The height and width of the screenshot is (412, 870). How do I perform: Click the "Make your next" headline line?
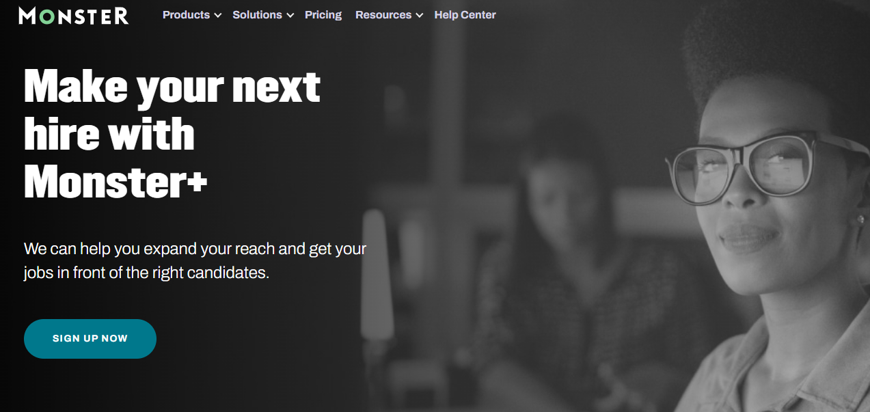[172, 87]
